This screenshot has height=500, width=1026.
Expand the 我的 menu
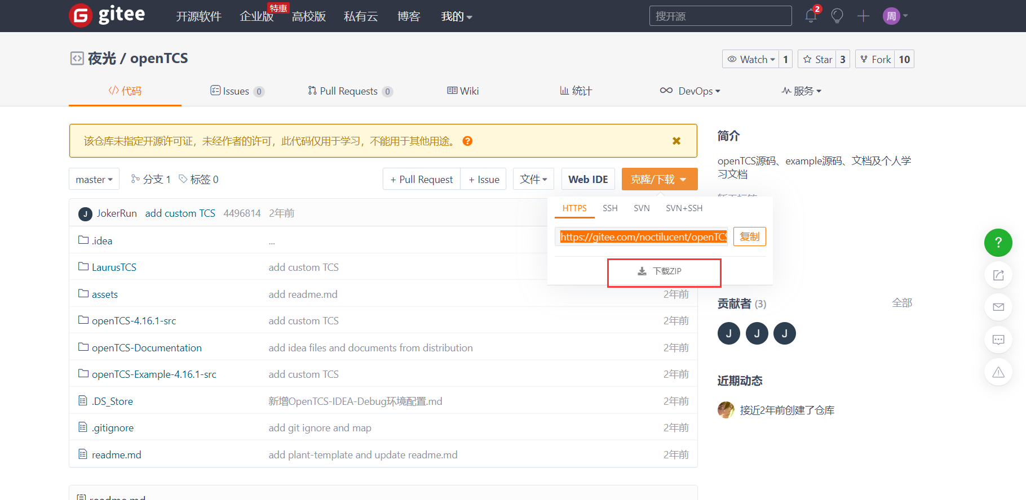(x=456, y=16)
